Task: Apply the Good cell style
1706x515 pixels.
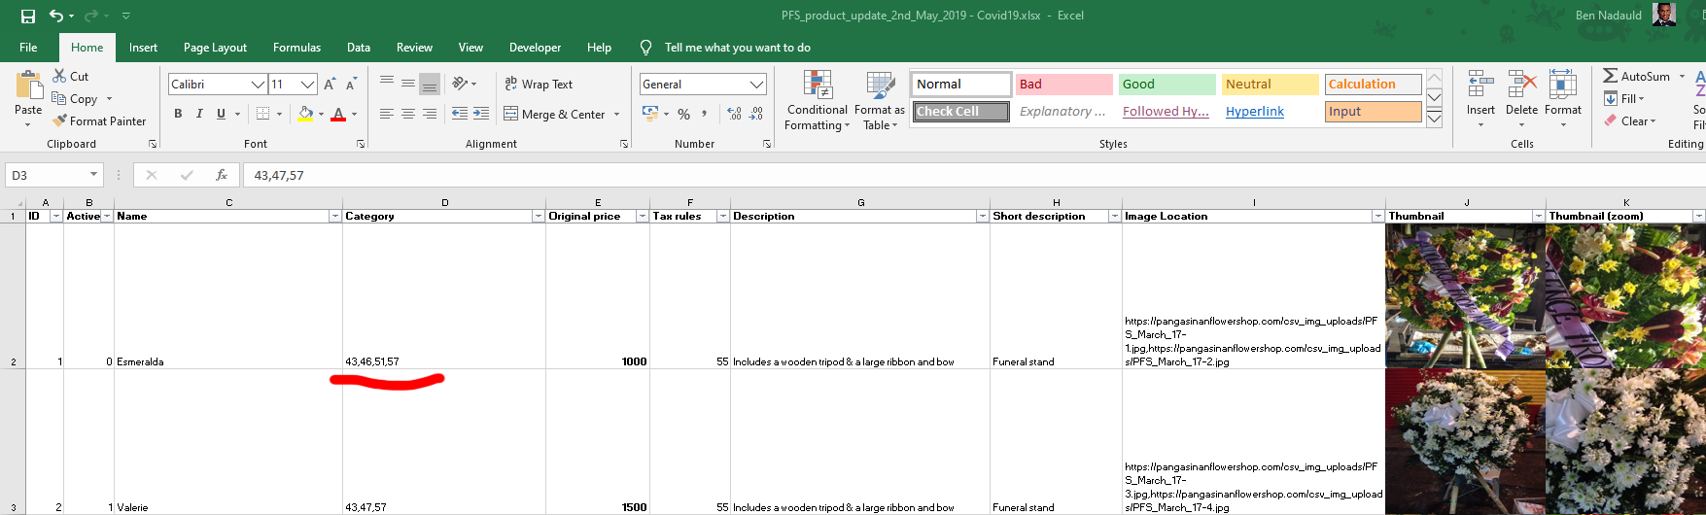Action: [1167, 85]
